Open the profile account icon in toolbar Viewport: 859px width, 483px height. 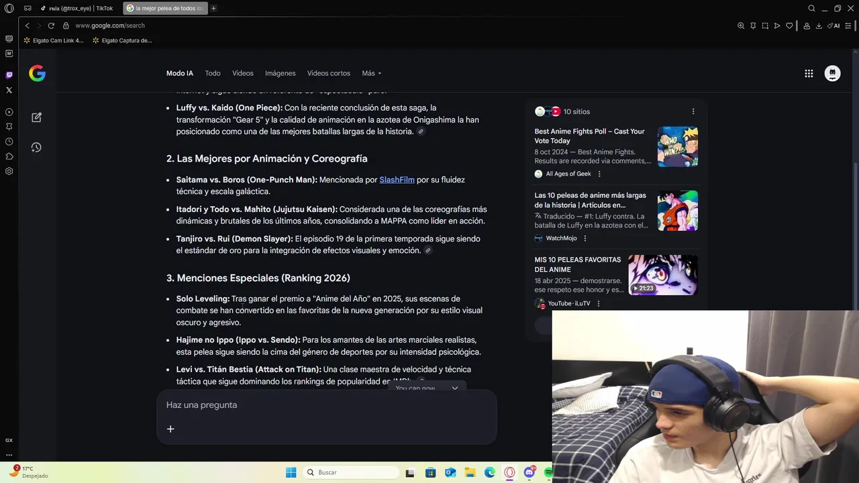coord(807,25)
